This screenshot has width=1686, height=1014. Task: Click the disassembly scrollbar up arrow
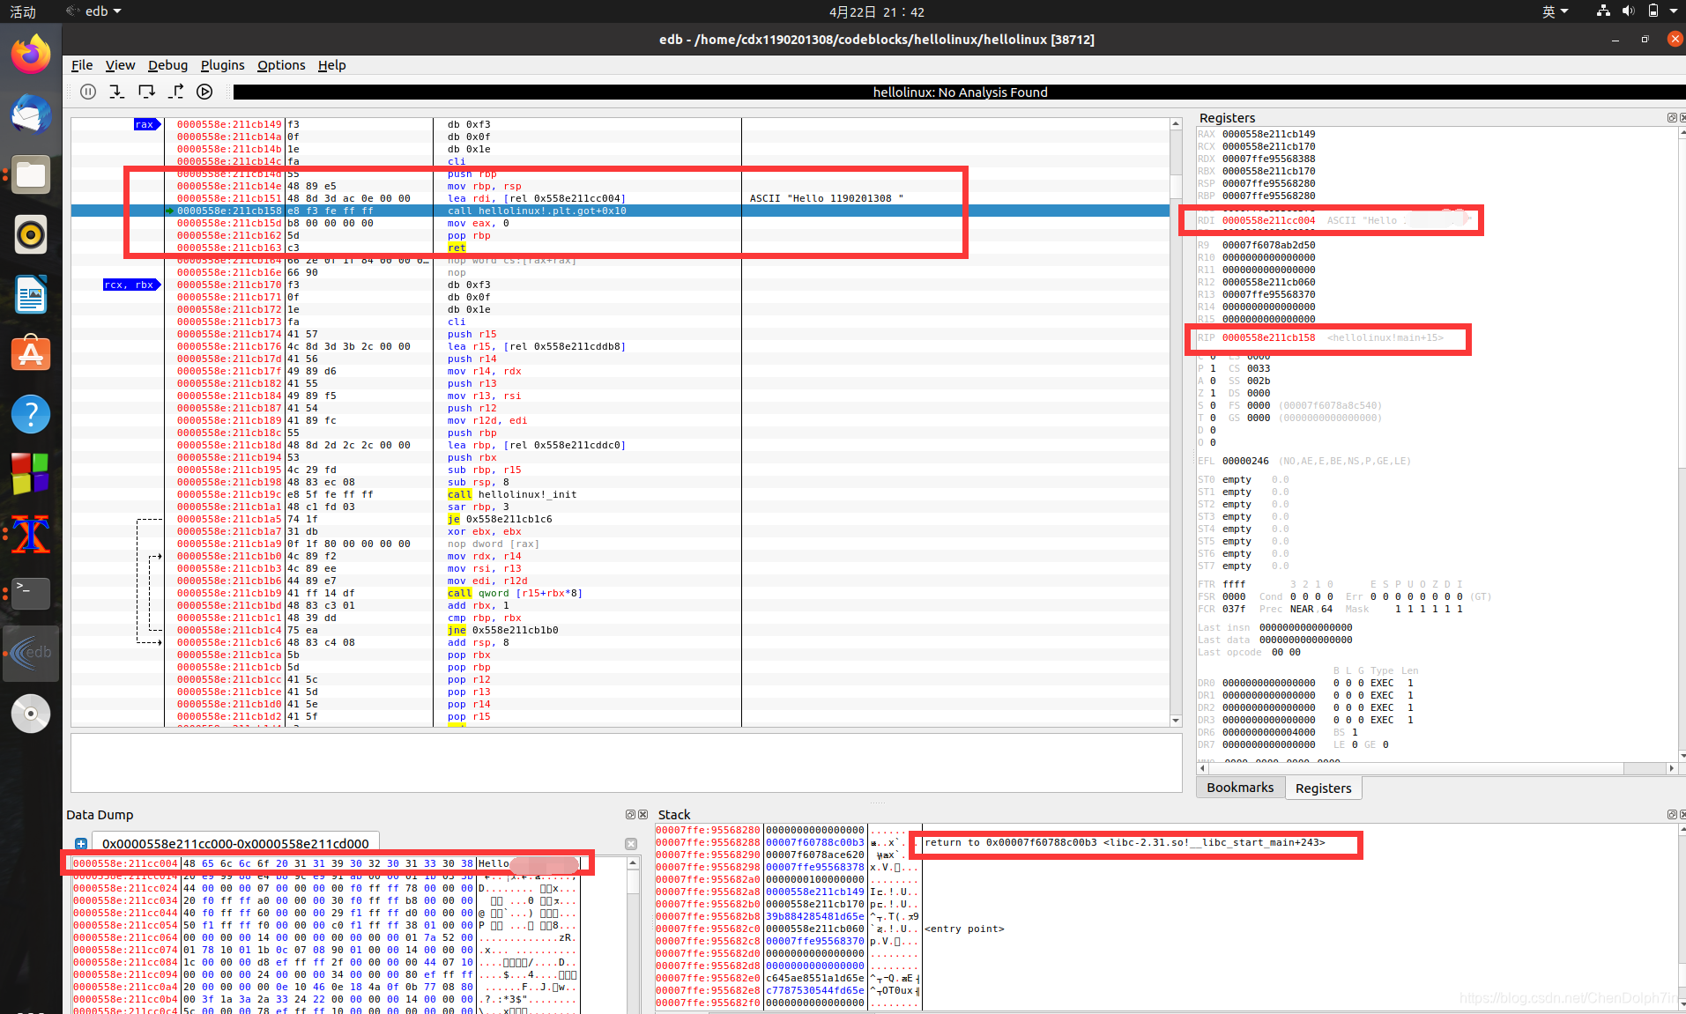click(x=1176, y=123)
